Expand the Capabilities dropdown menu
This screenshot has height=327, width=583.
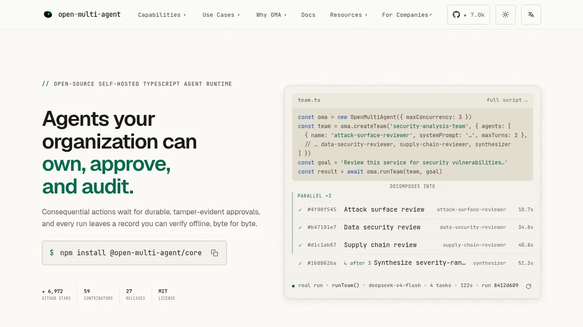coord(162,15)
